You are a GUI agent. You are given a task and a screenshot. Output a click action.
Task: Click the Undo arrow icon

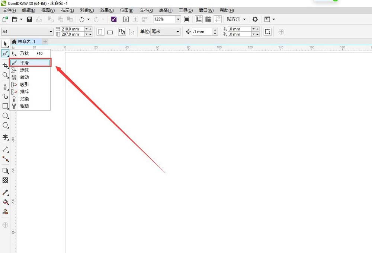pyautogui.click(x=82, y=19)
